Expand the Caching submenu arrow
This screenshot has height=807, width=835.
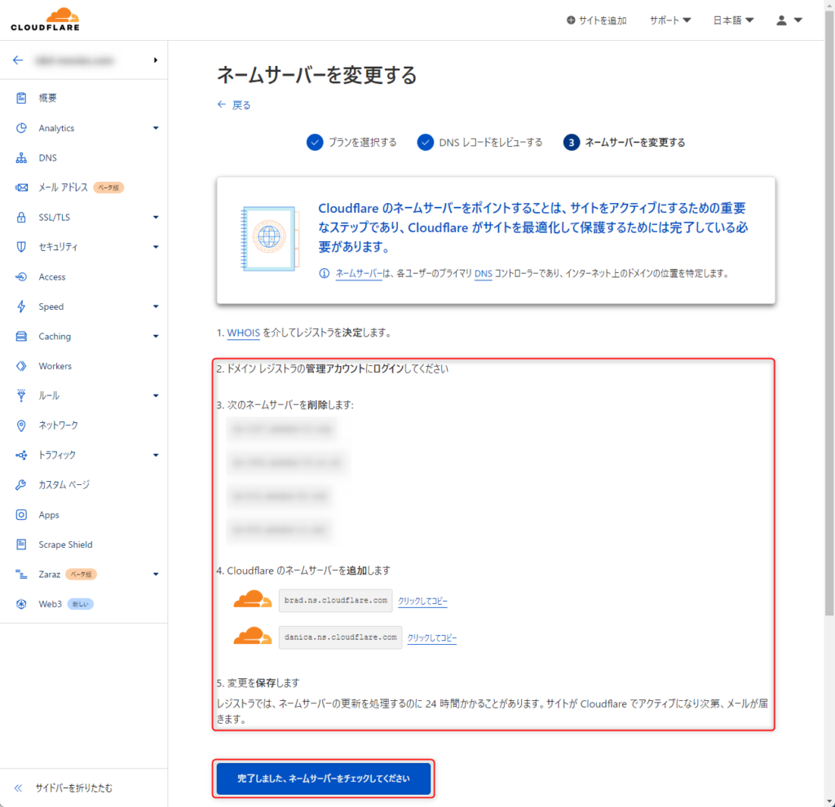[156, 337]
